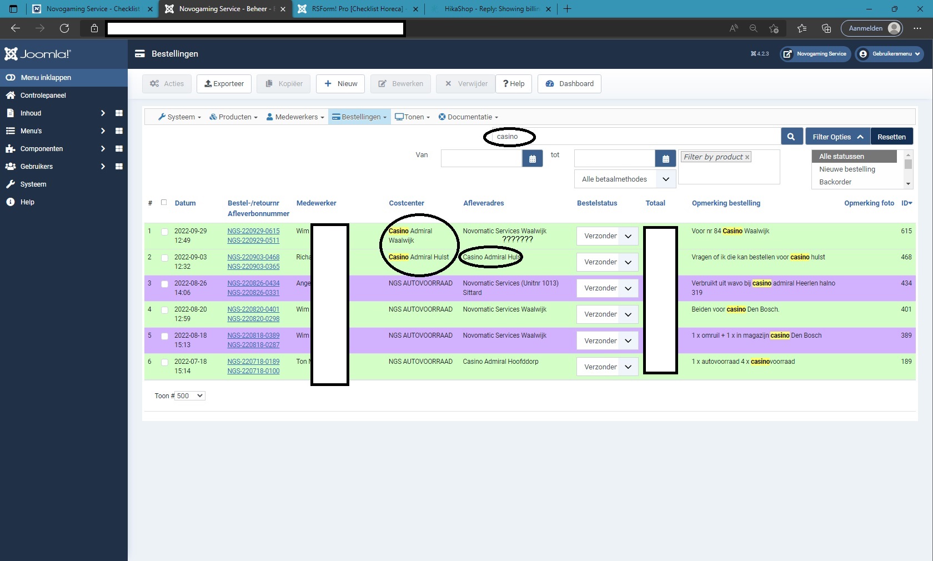Image resolution: width=933 pixels, height=561 pixels.
Task: Open the Componenten dashboard grid icon
Action: click(119, 149)
